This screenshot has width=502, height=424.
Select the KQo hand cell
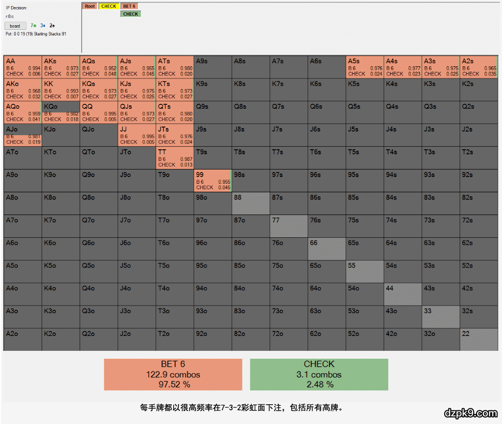tap(61, 112)
